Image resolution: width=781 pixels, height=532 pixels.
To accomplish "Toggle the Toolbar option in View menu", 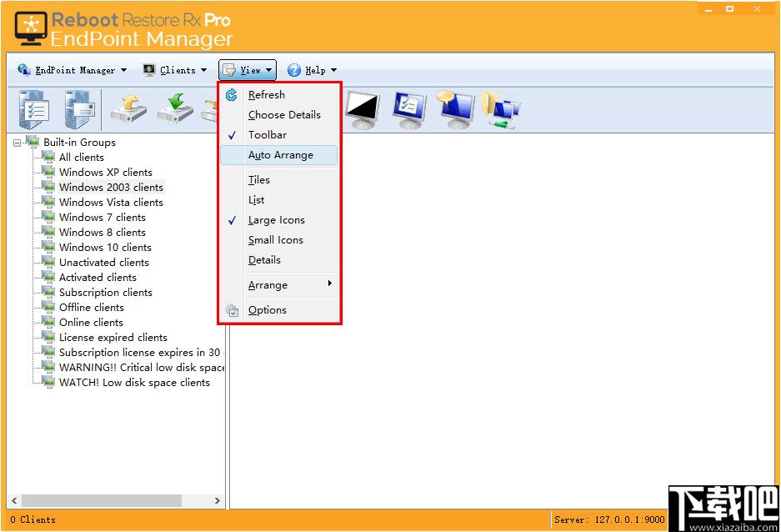I will pos(279,135).
